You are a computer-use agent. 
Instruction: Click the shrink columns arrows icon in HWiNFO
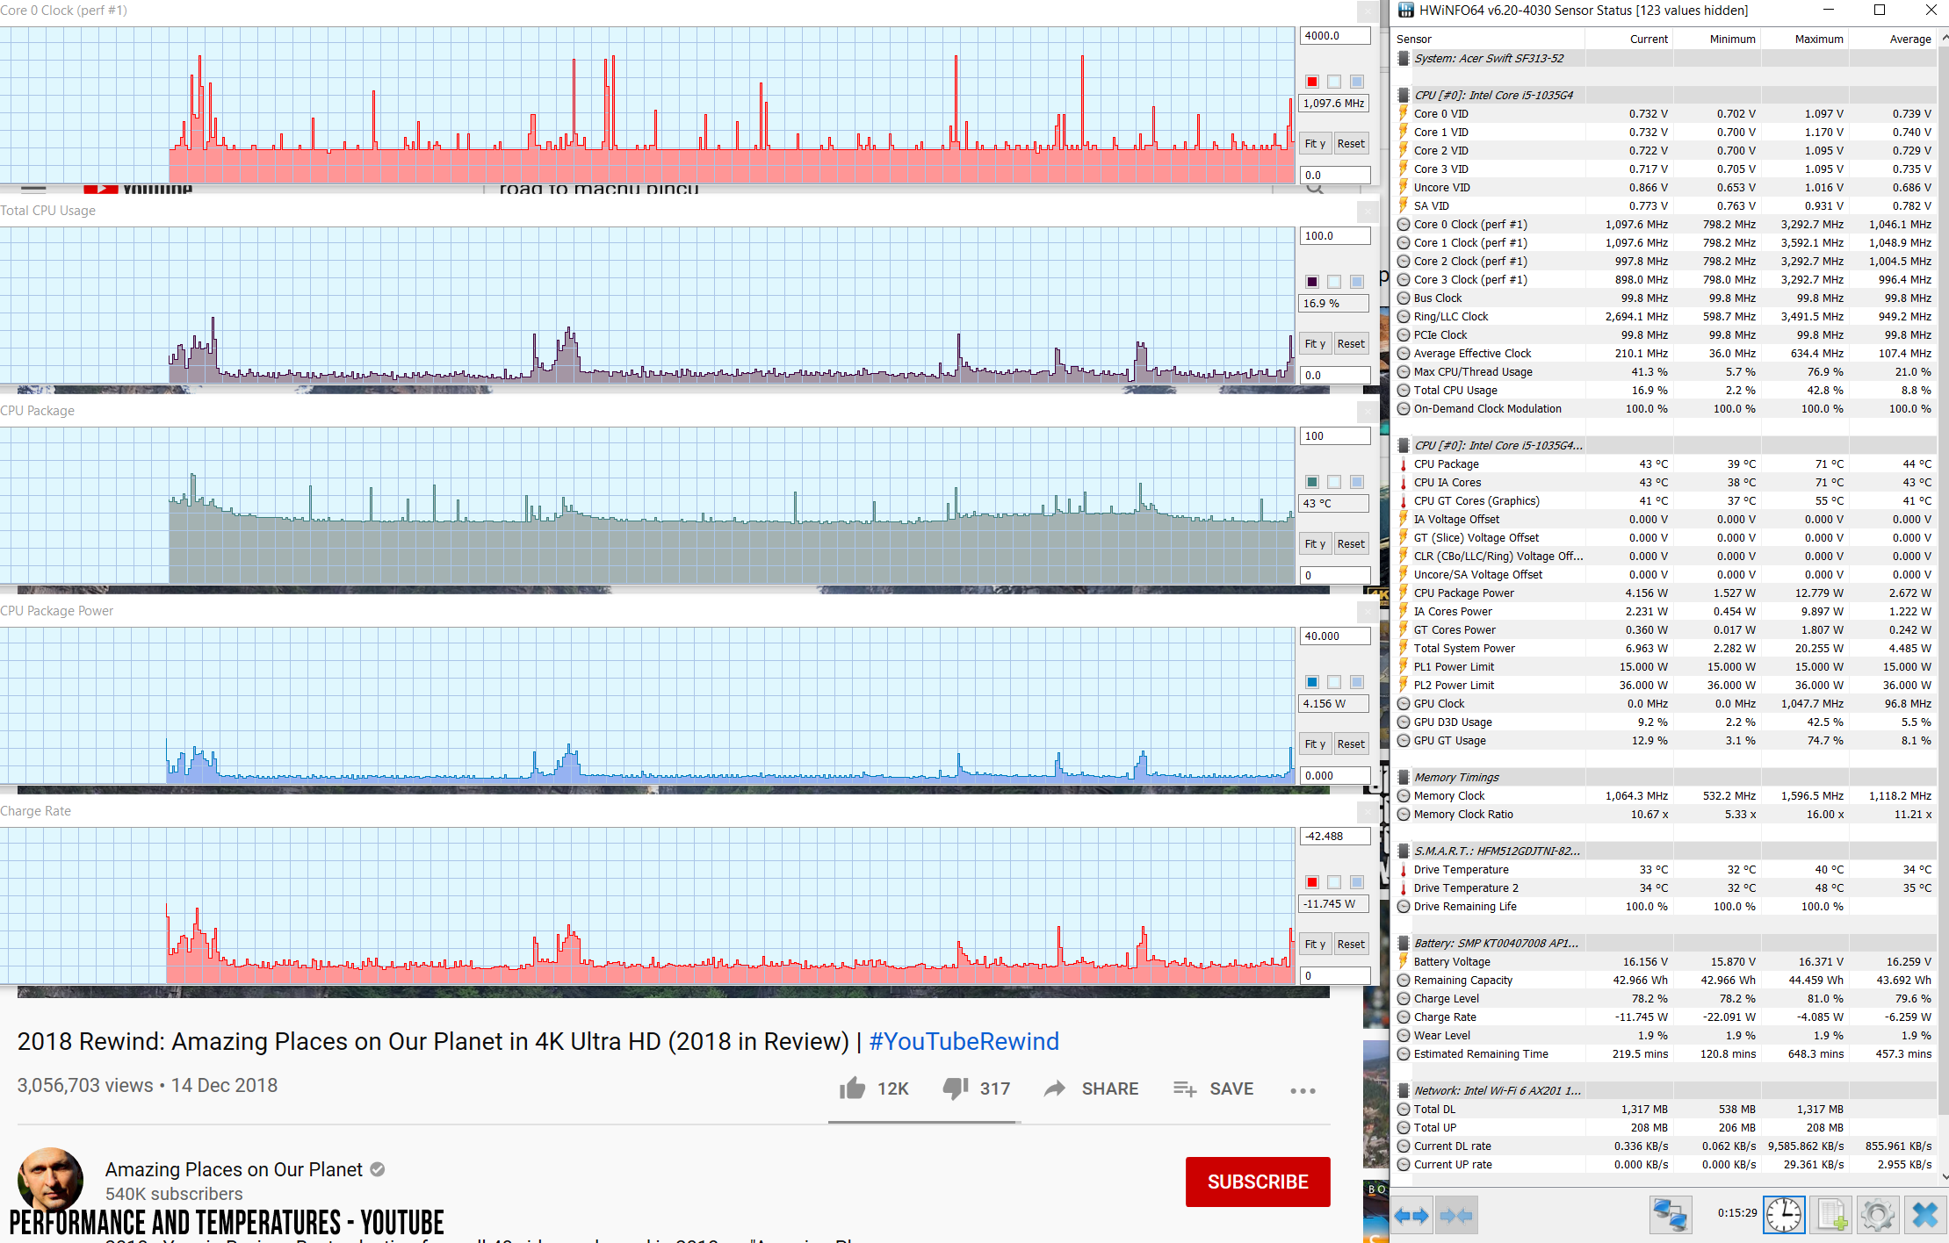pyautogui.click(x=1456, y=1216)
